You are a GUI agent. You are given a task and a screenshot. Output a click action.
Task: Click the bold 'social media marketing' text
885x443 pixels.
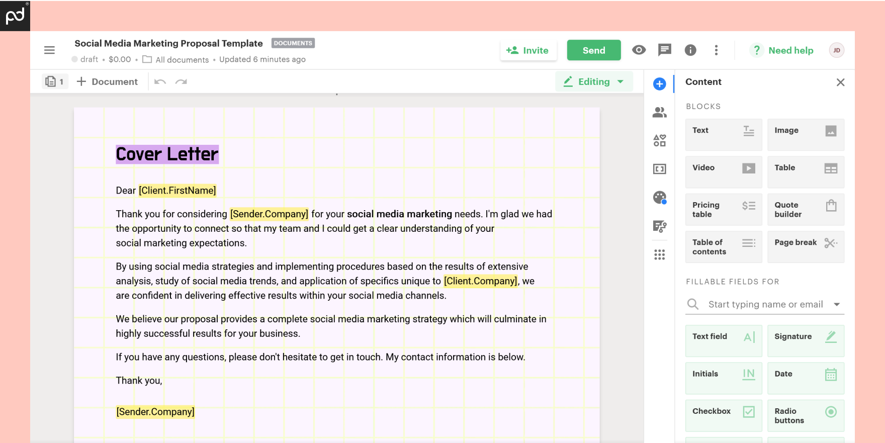coord(399,214)
